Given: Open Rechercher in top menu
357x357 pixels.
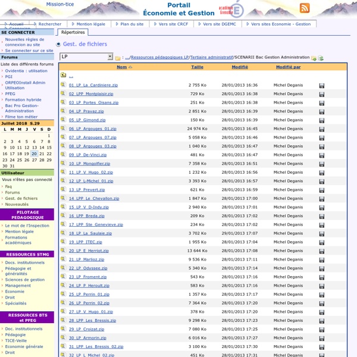Looking at the screenshot, I should pos(50,24).
